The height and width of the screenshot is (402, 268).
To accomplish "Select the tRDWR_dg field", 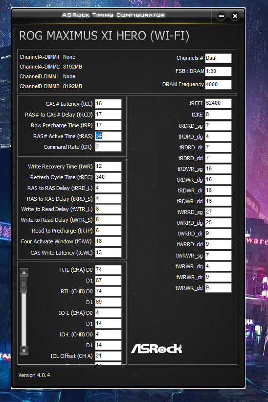I will pos(218,180).
